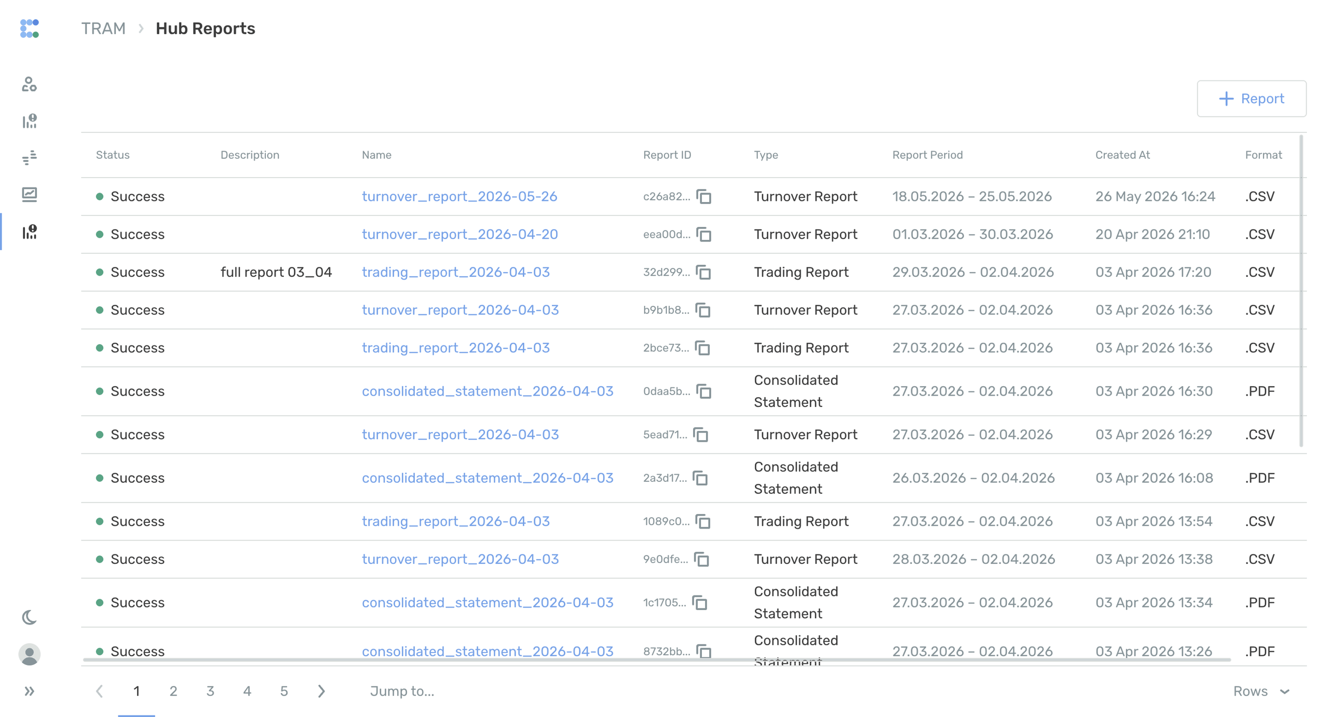Open the user profile avatar

point(30,654)
